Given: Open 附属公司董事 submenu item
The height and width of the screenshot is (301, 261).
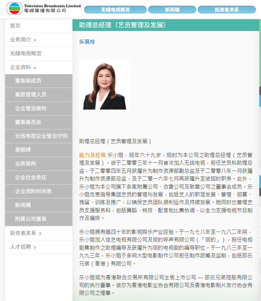Looking at the screenshot, I should point(31,219).
